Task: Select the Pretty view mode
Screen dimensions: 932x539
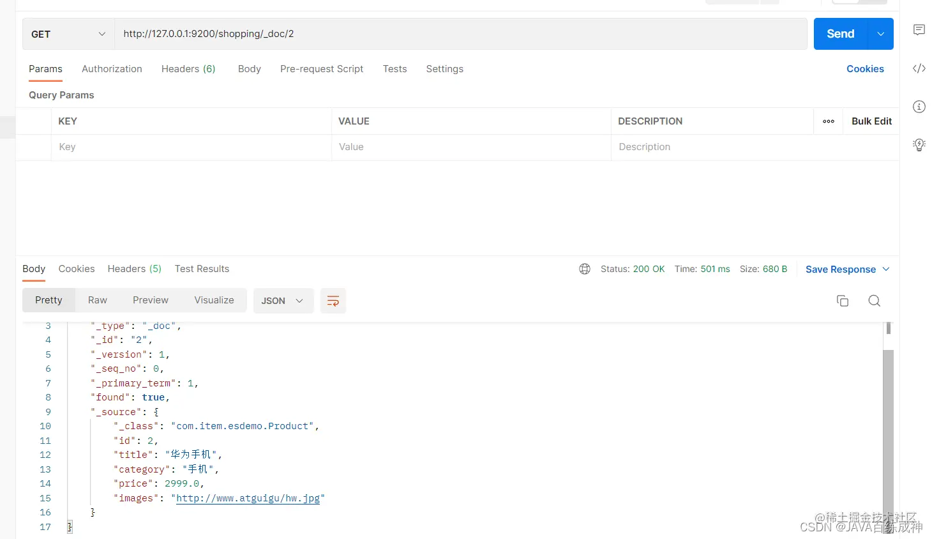Action: point(49,300)
